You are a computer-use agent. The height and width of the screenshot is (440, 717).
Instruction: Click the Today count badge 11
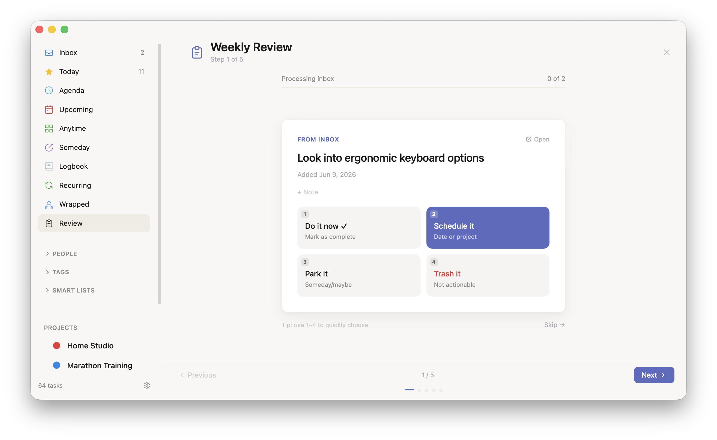(x=141, y=72)
